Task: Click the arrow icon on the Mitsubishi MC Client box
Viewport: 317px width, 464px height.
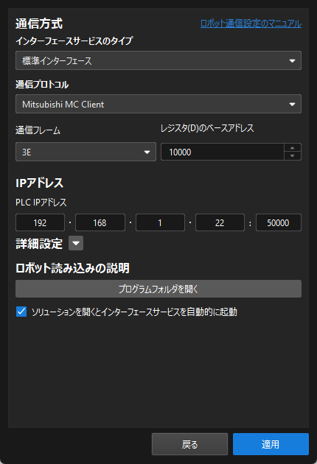Action: pyautogui.click(x=292, y=105)
